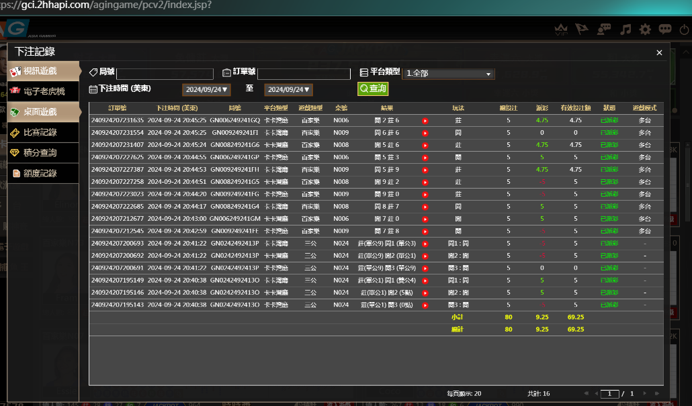The image size is (692, 406).
Task: Close the 下注記錄 dialog
Action: click(x=659, y=52)
